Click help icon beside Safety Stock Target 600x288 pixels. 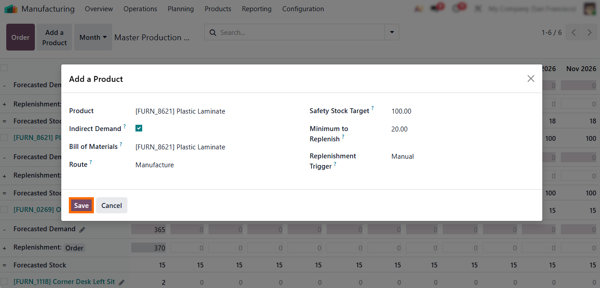[x=372, y=108]
